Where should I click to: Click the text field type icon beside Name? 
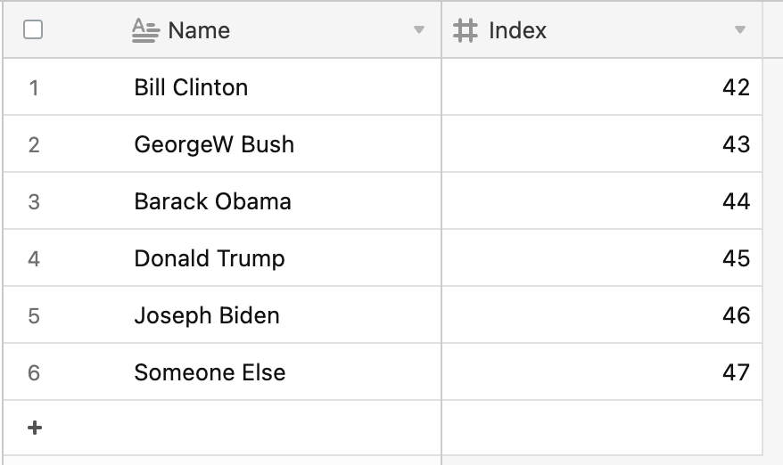(x=144, y=30)
